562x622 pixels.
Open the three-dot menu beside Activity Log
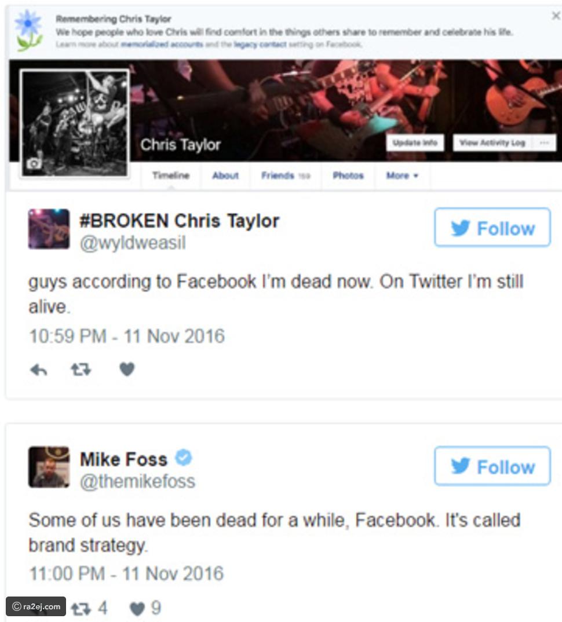[x=544, y=143]
